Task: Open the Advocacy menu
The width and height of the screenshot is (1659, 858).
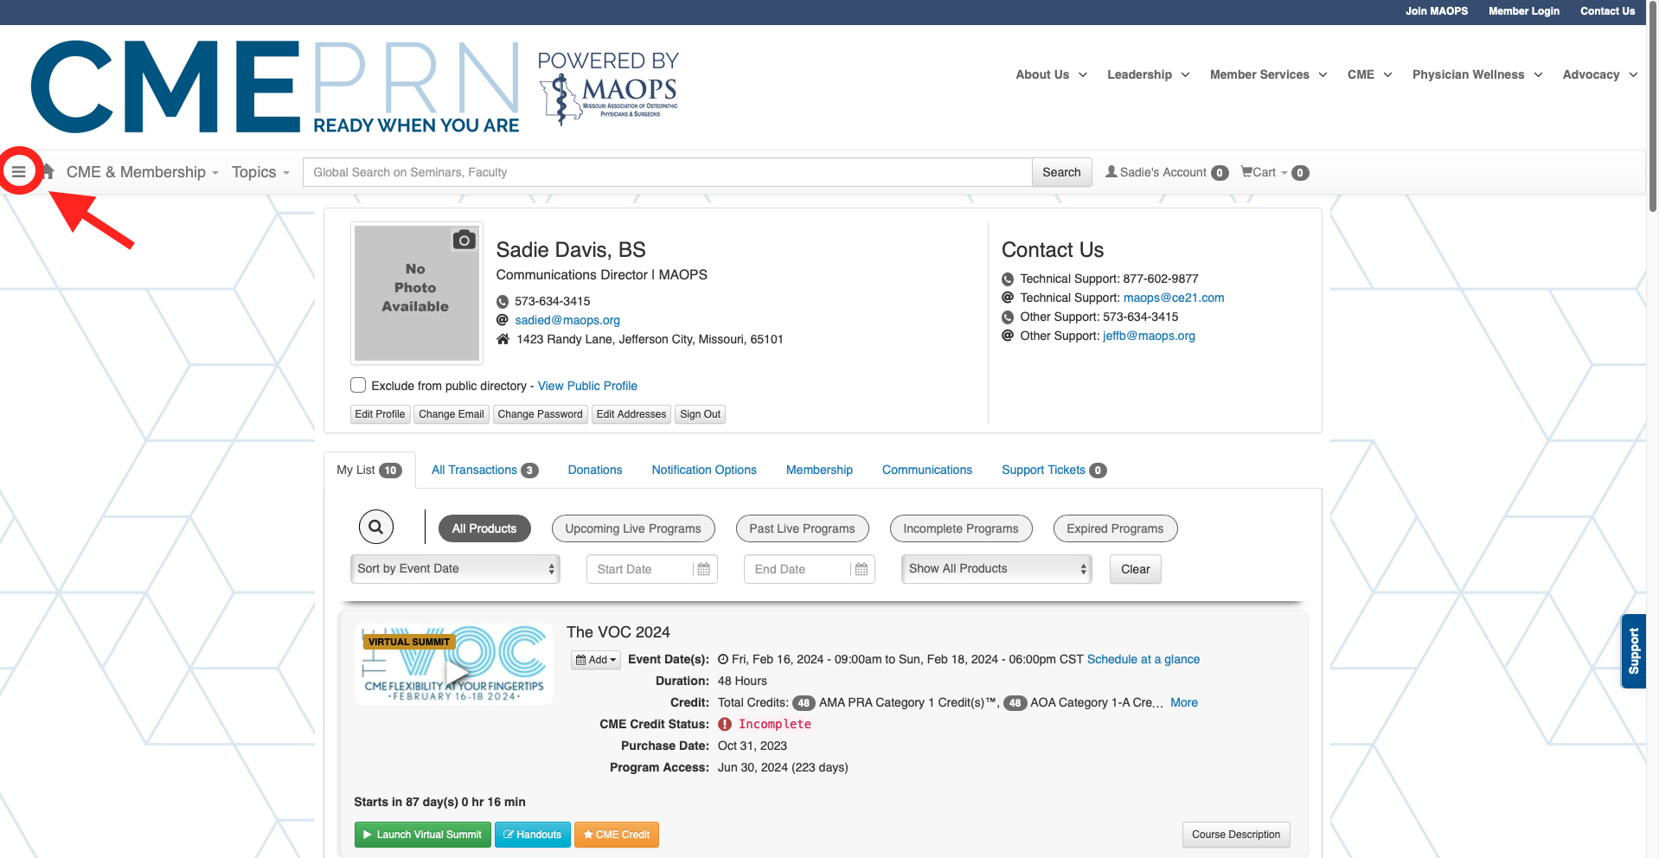Action: tap(1600, 74)
